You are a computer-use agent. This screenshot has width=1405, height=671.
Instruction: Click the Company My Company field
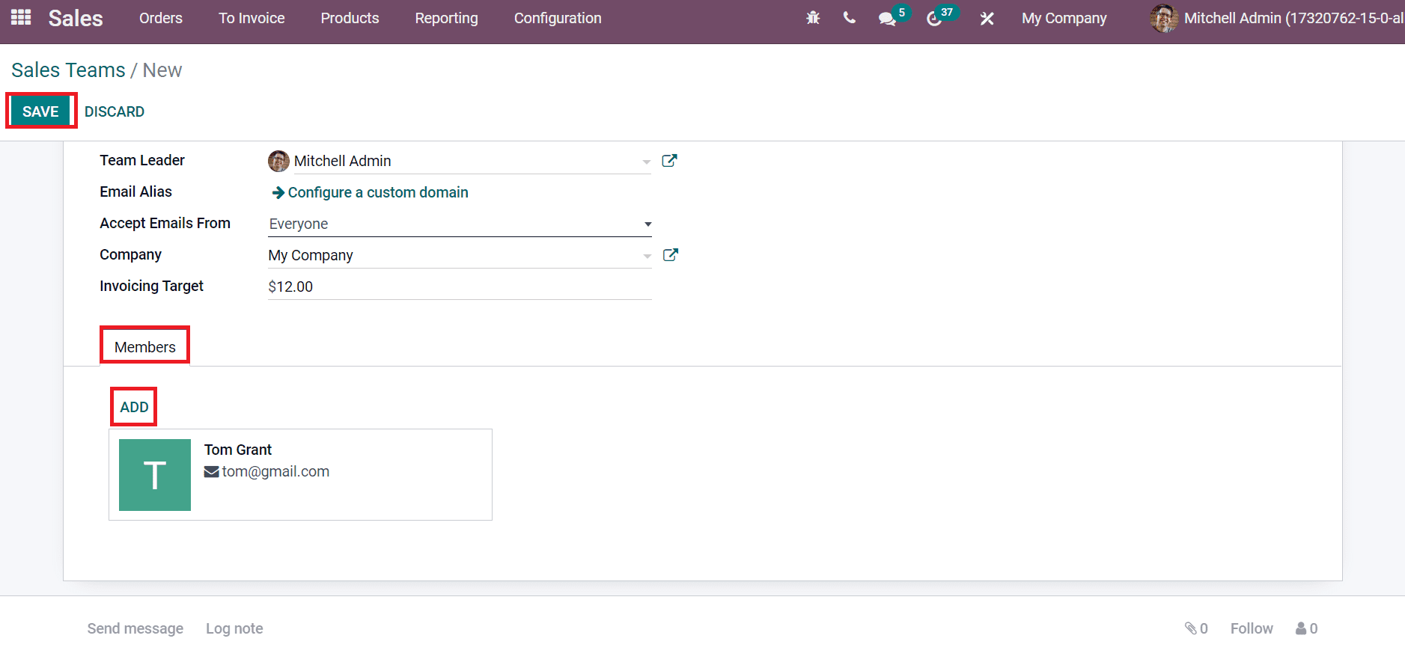point(460,255)
